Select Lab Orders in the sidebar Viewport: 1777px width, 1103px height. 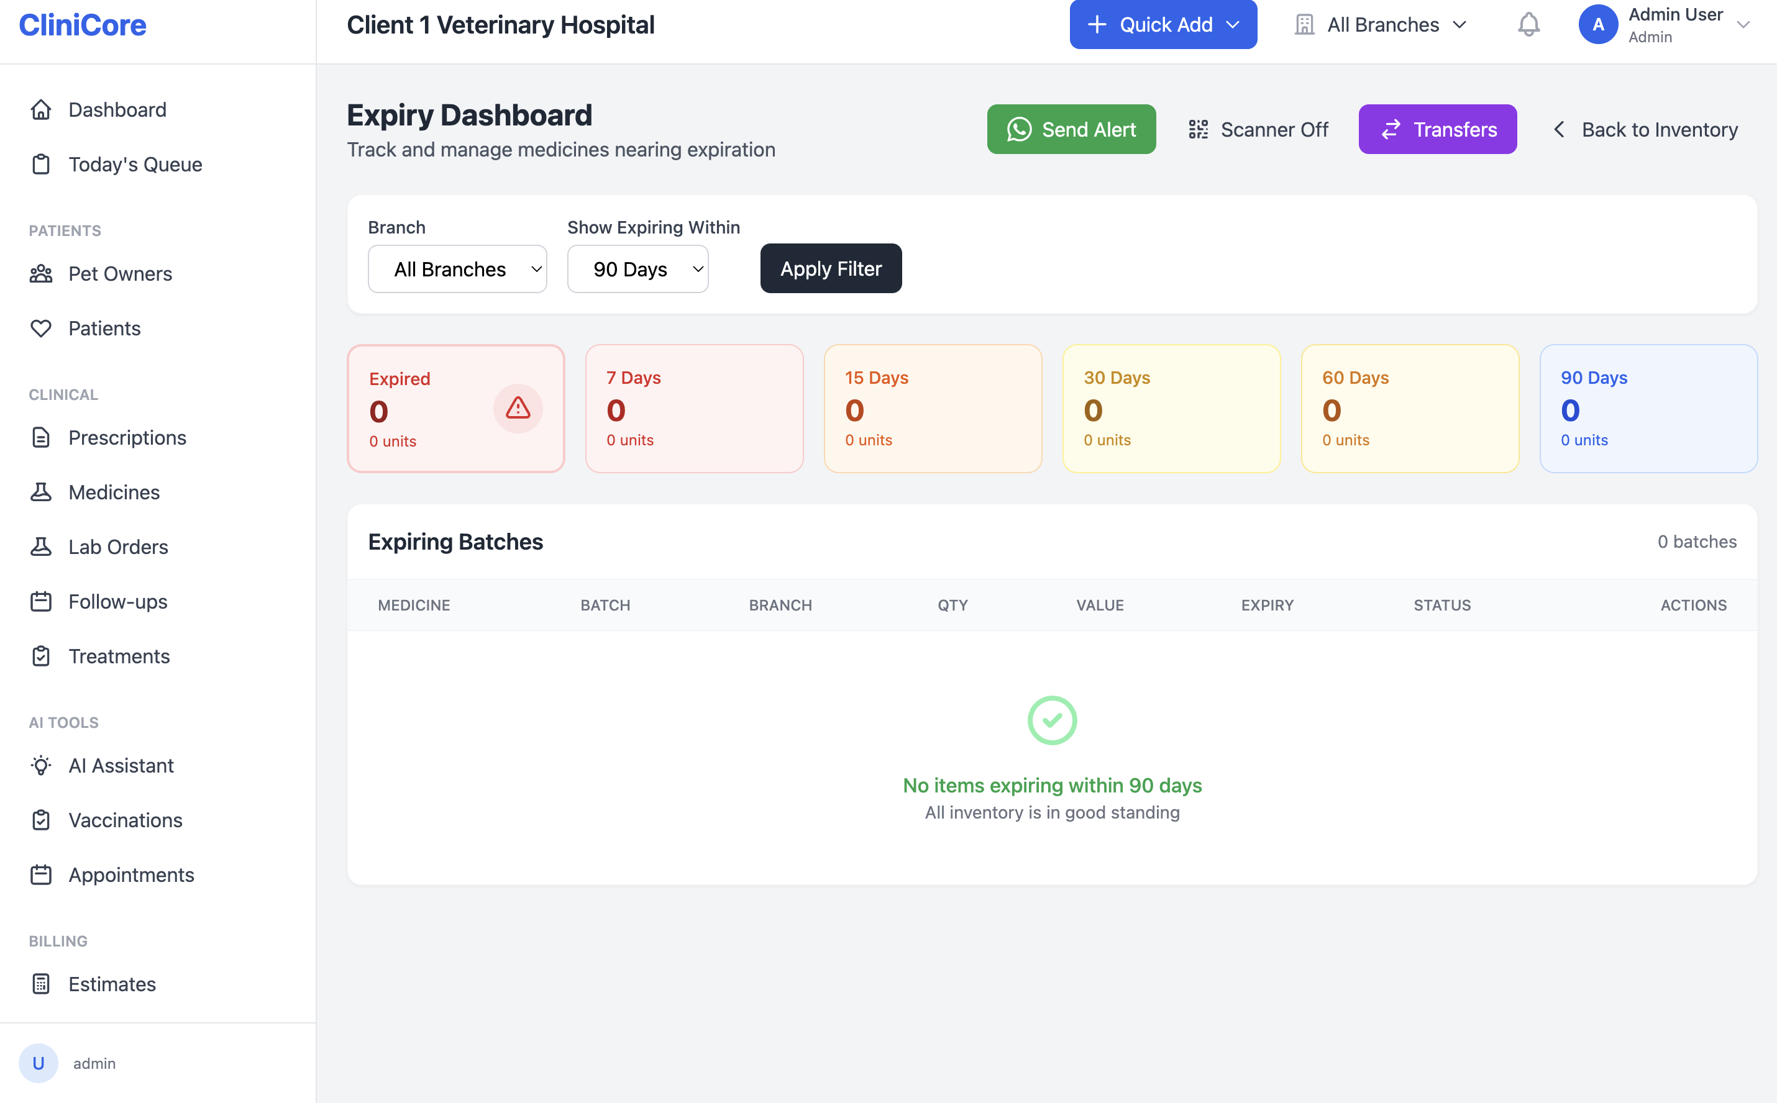118,547
